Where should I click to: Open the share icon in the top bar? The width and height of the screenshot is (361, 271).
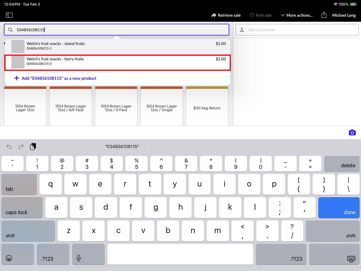(324, 15)
